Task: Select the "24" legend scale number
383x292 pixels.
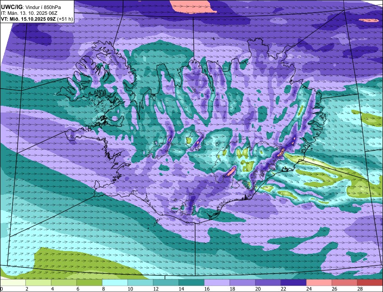Action: click(x=309, y=289)
